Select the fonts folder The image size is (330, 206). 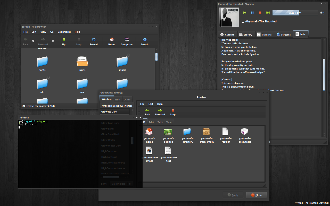click(x=43, y=64)
